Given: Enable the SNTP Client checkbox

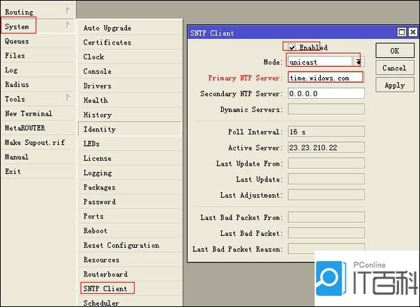Looking at the screenshot, I should (x=292, y=47).
